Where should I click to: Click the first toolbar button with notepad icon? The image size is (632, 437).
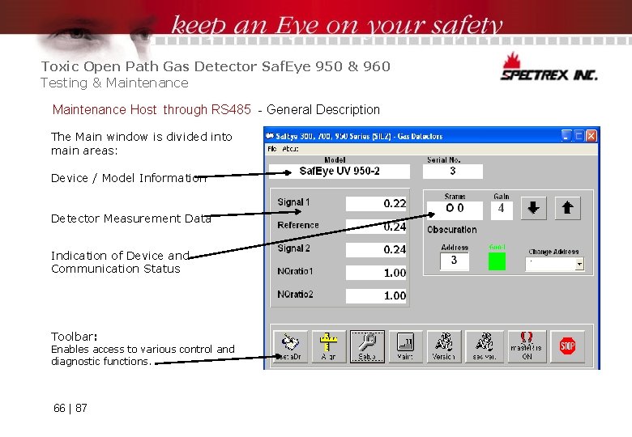coord(290,346)
